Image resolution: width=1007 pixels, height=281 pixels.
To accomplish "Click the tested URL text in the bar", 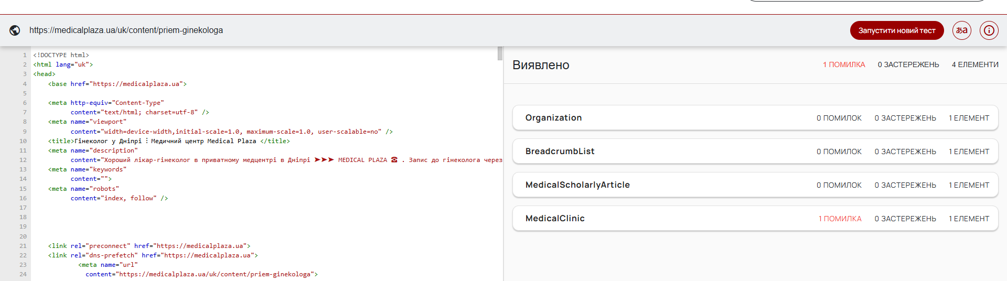I will [126, 30].
